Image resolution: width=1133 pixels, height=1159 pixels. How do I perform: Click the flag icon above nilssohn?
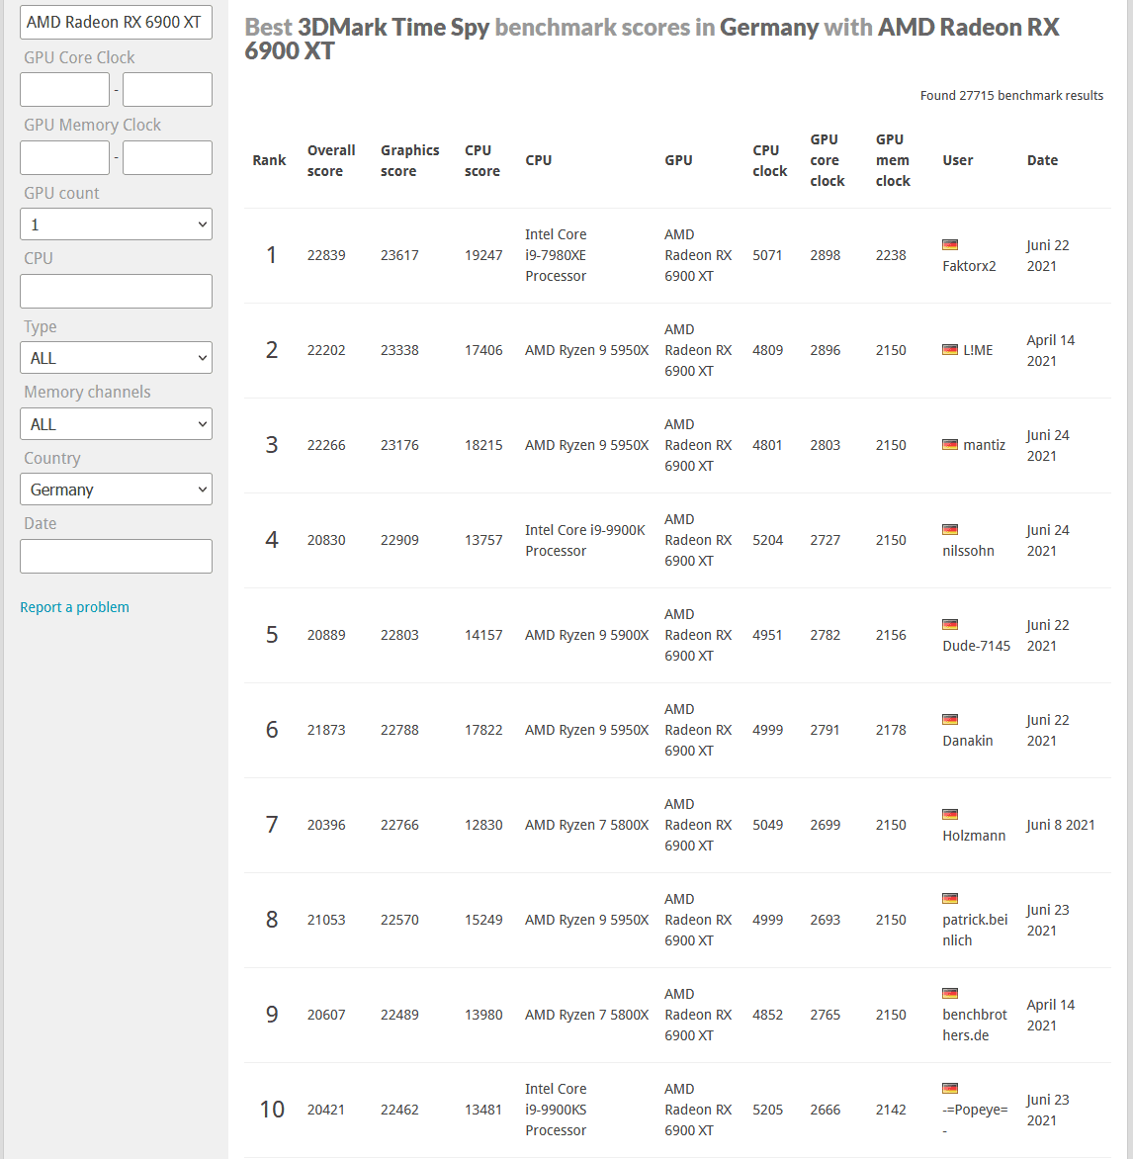[950, 529]
